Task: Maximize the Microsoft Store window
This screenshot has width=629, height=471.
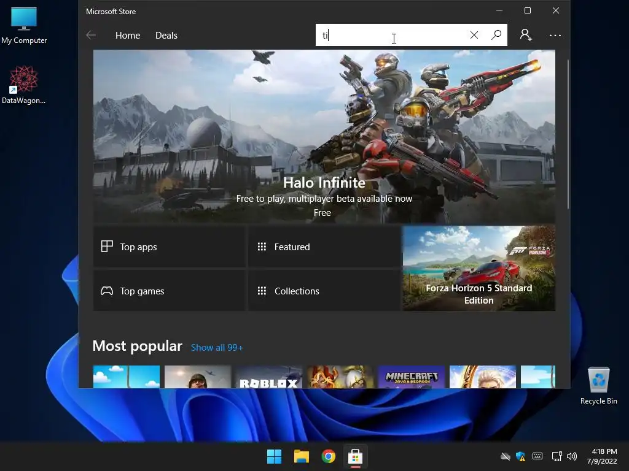Action: click(x=528, y=10)
